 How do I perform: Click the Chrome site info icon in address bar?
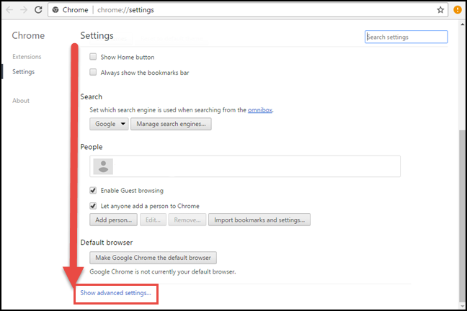pyautogui.click(x=55, y=10)
